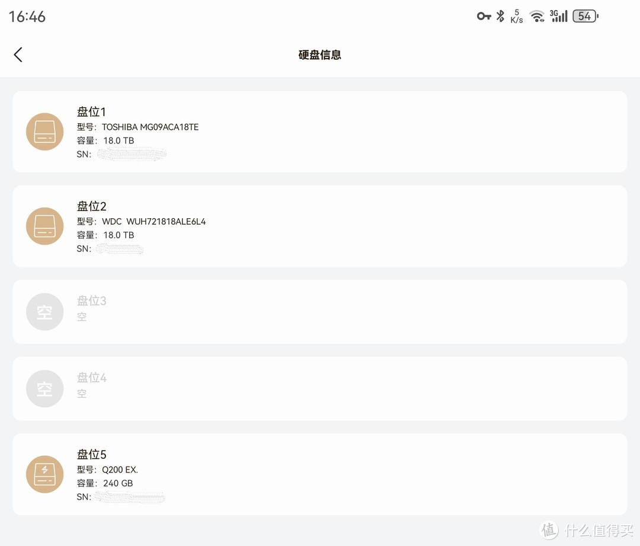Screen dimensions: 640x546
Task: Select the WDC WUH721818ALE6L4 model line
Action: [x=141, y=221]
